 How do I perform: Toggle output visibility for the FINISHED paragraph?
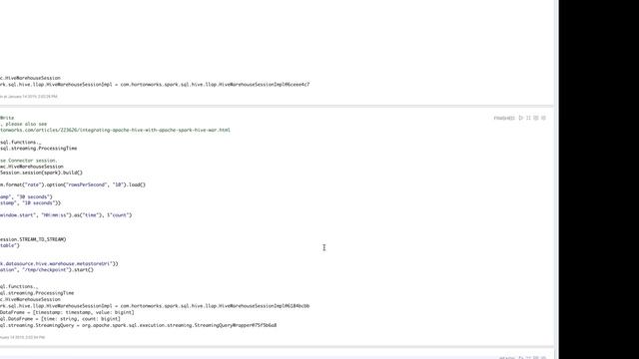tap(536, 118)
